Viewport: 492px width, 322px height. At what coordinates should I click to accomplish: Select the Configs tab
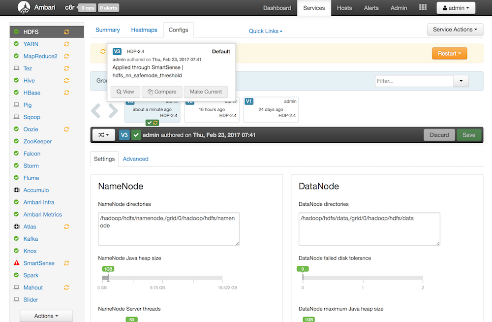(x=178, y=30)
